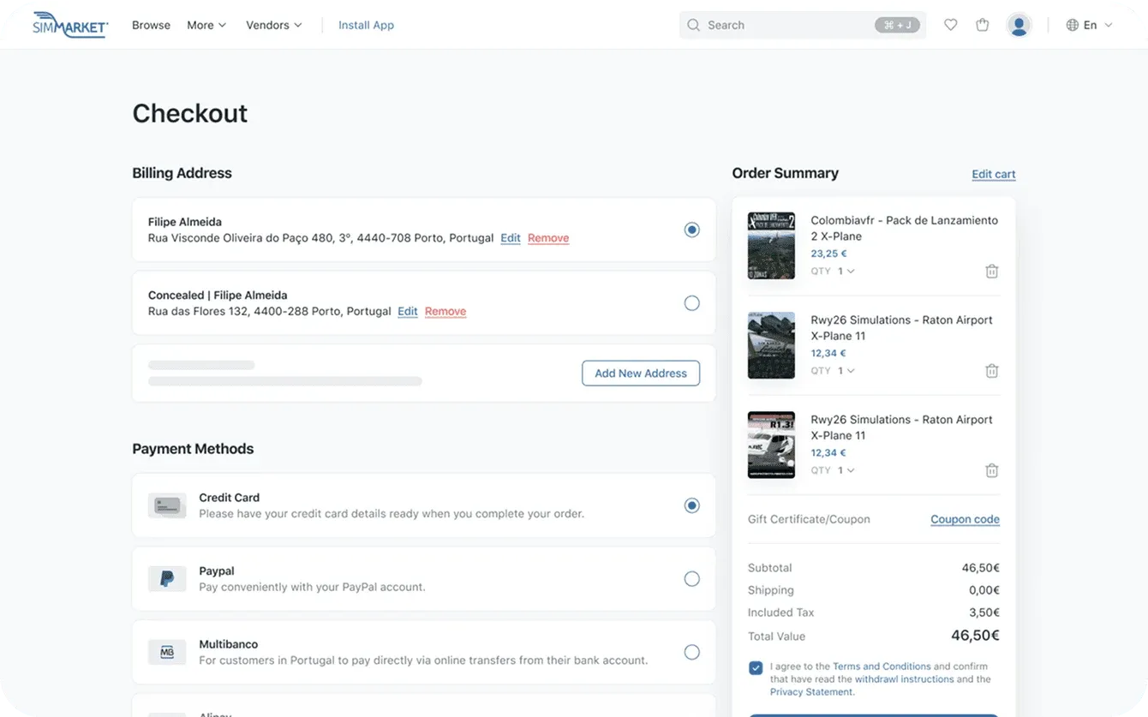Click the ⌘ + J shortcut badge
Viewport: 1148px width, 717px height.
(896, 25)
